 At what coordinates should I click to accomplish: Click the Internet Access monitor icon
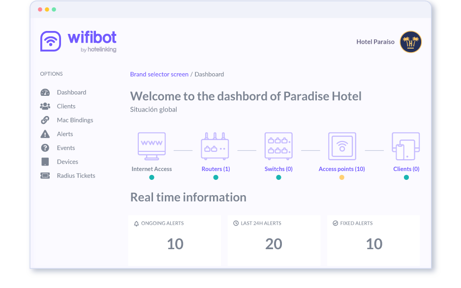click(152, 146)
